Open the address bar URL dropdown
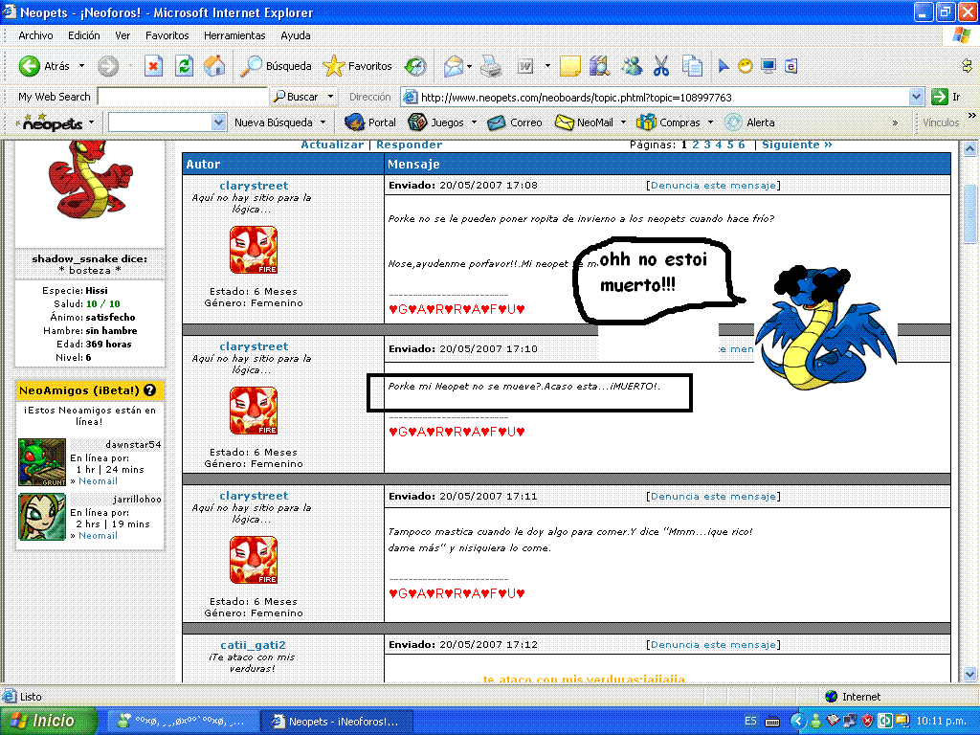This screenshot has width=980, height=735. pos(916,97)
